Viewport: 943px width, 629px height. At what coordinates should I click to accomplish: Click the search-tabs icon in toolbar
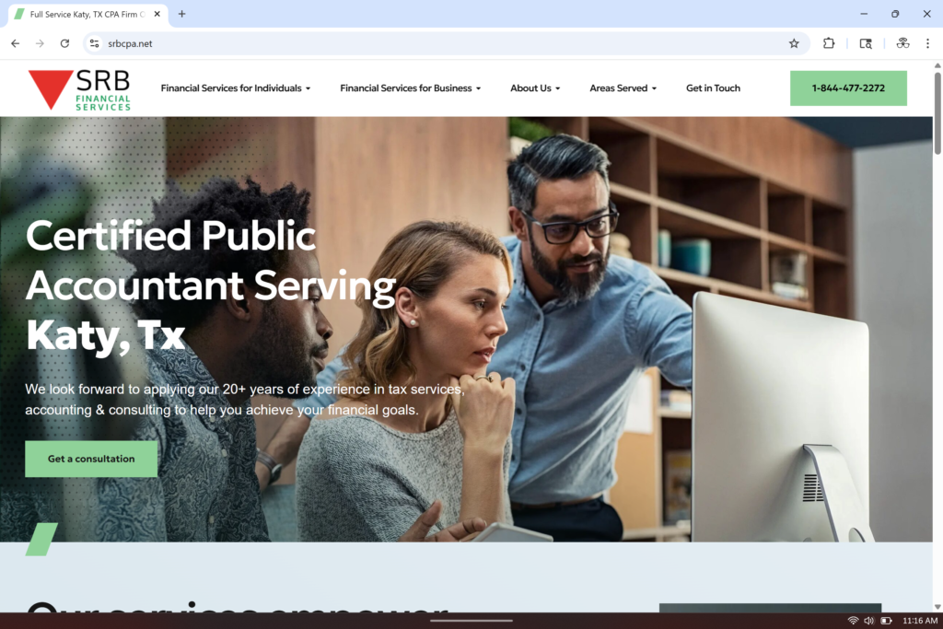coord(866,43)
